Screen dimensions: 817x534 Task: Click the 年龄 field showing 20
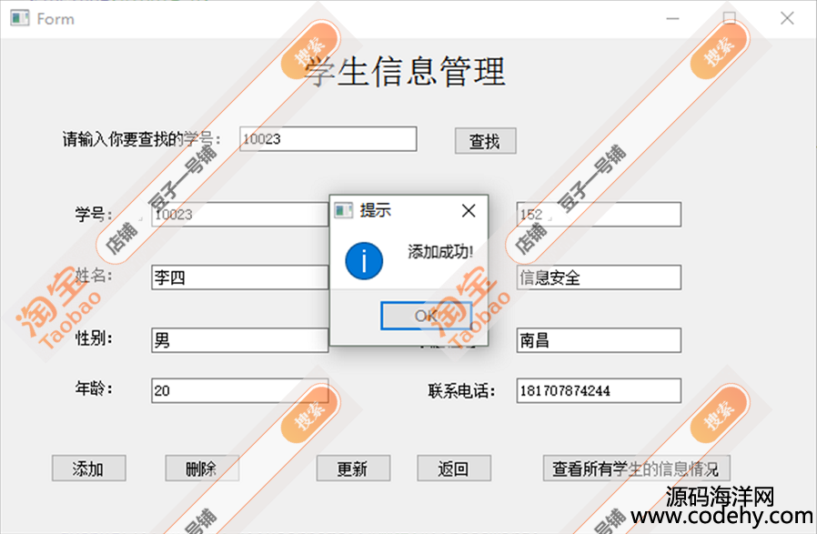pos(238,390)
